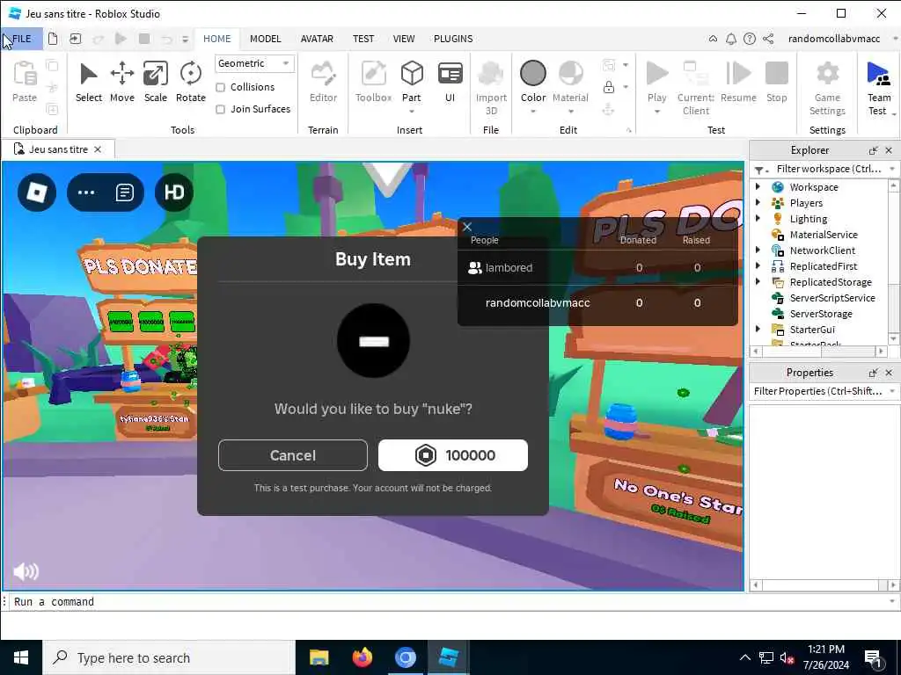The image size is (901, 675).
Task: Open the Color swatch picker
Action: click(533, 82)
